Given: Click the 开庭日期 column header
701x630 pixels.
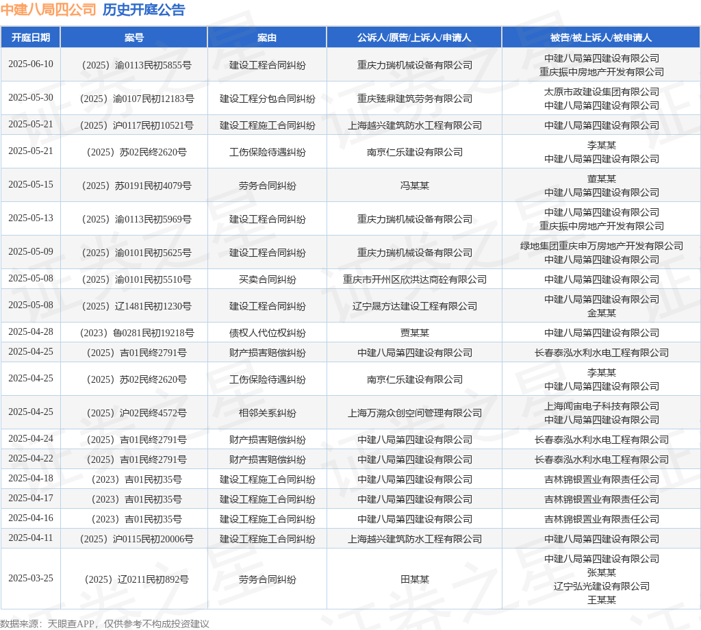Looking at the screenshot, I should click(30, 38).
